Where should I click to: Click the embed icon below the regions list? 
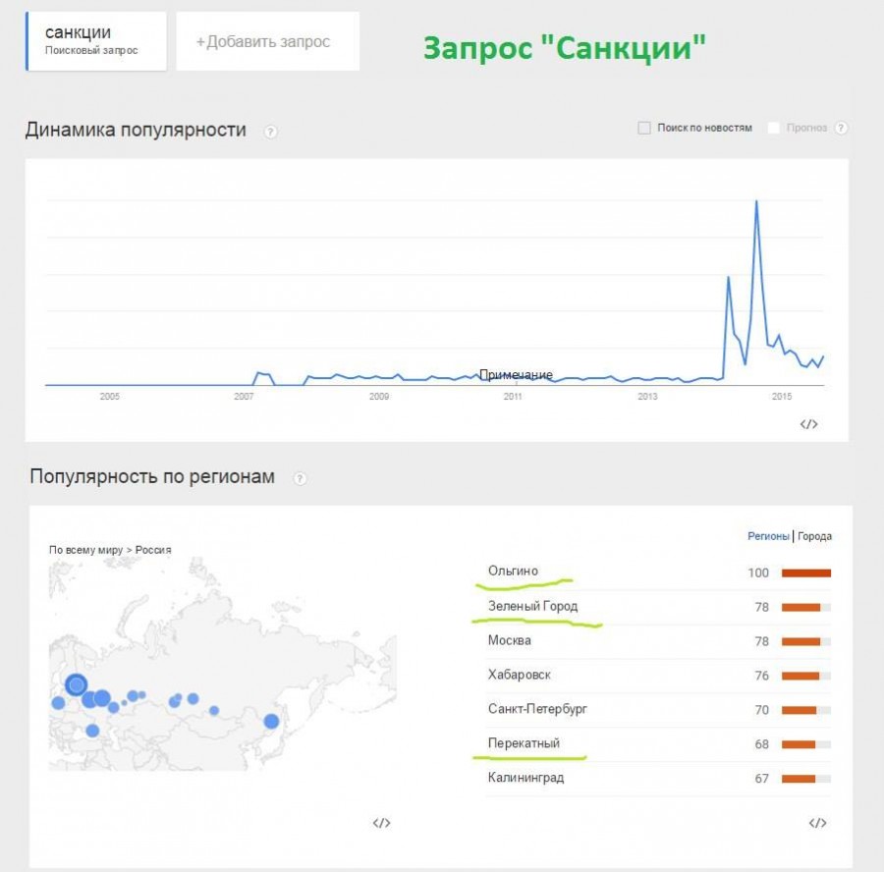pos(817,823)
